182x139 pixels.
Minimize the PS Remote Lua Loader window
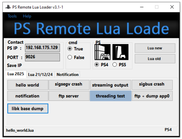point(142,7)
